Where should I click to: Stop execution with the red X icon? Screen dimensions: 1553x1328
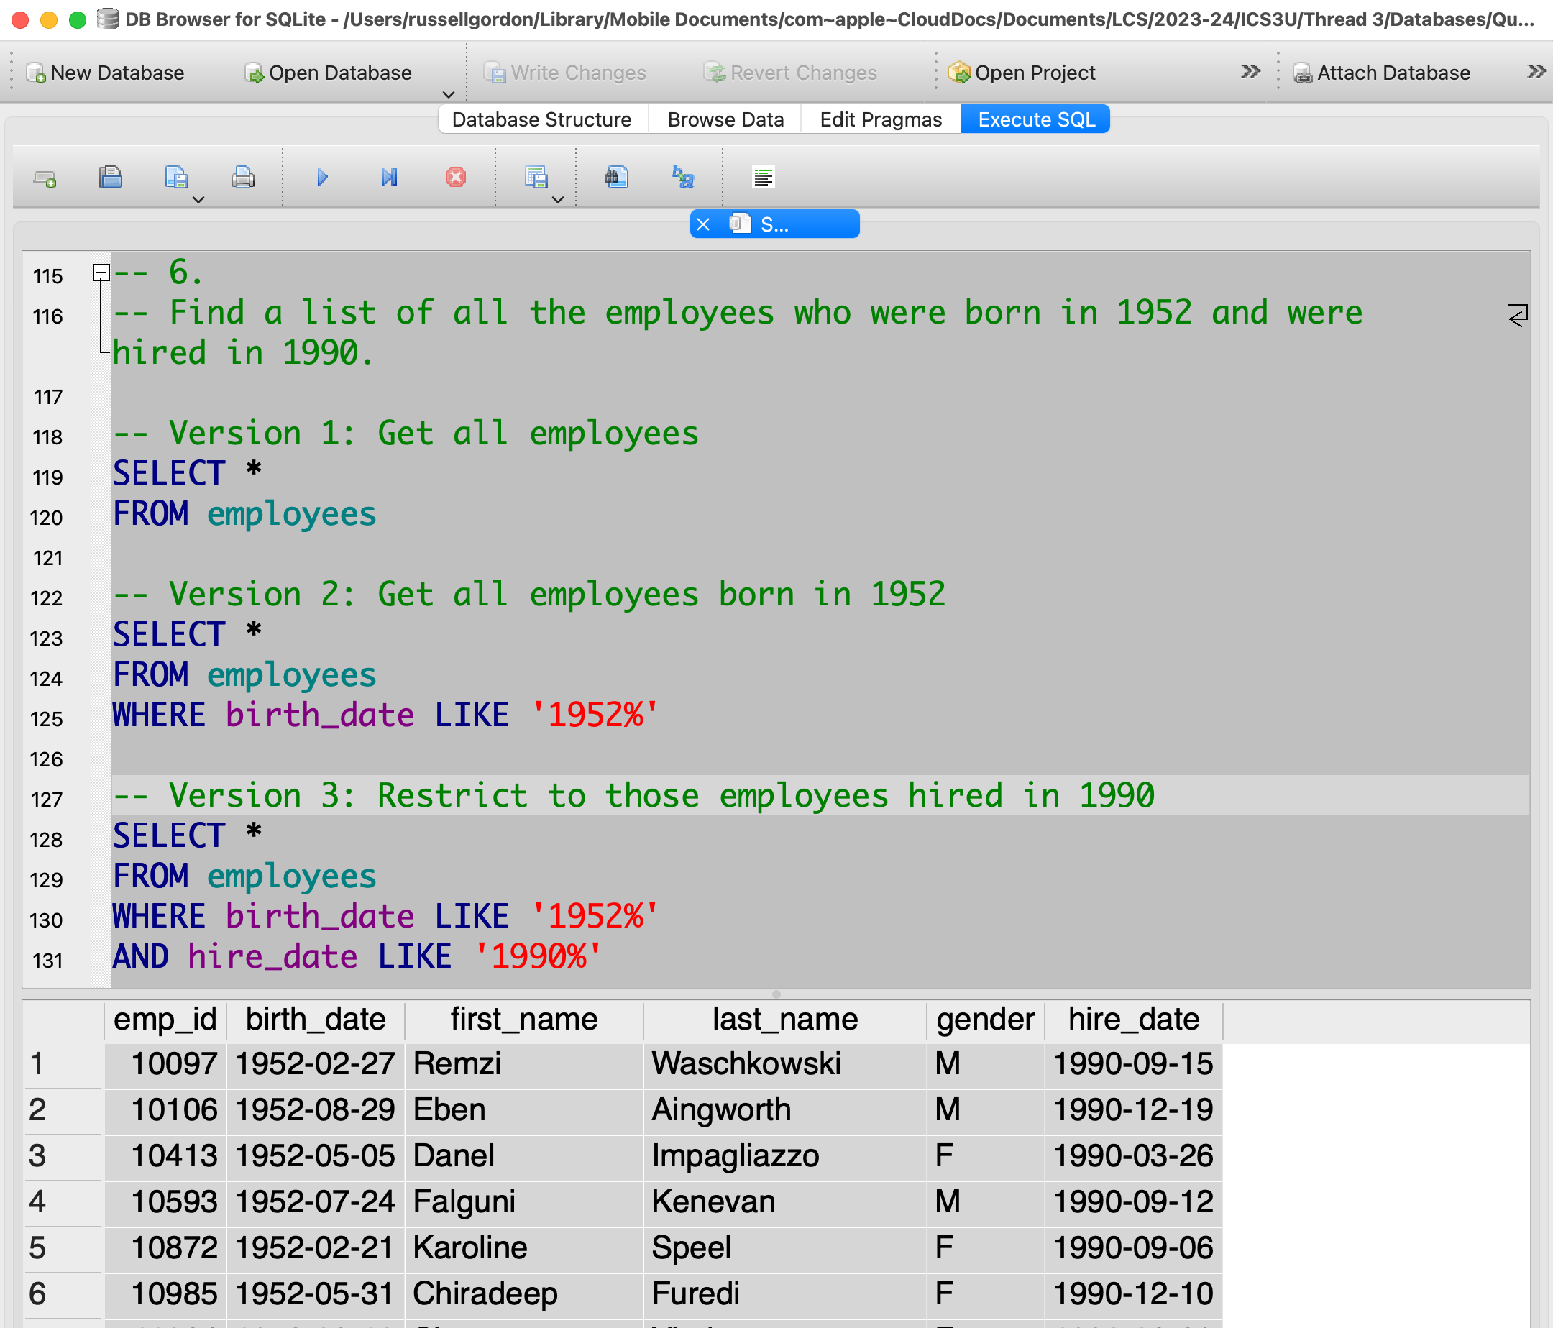[x=455, y=178]
